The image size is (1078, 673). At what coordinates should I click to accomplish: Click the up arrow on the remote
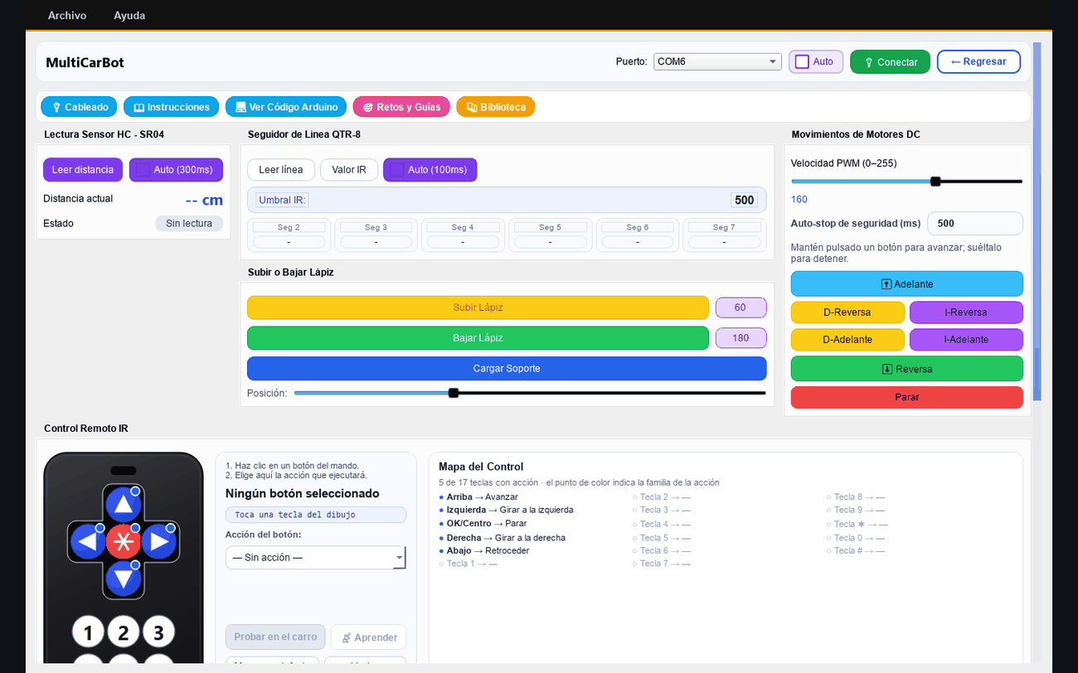click(x=123, y=505)
